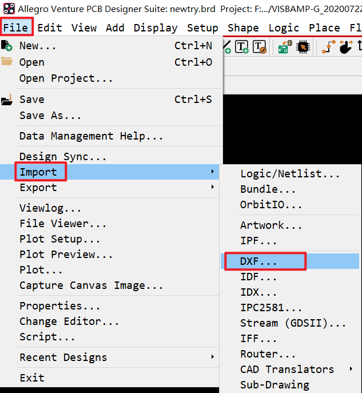Screen dimensions: 362x393
Task: Click the Allegro application logo icon
Action: [x=9, y=9]
